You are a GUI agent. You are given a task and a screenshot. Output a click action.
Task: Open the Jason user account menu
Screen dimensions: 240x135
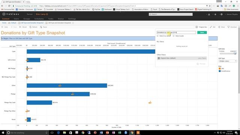(x=231, y=14)
